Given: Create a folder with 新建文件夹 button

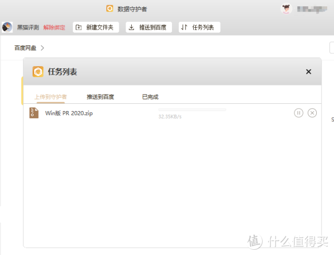Looking at the screenshot, I should [96, 27].
